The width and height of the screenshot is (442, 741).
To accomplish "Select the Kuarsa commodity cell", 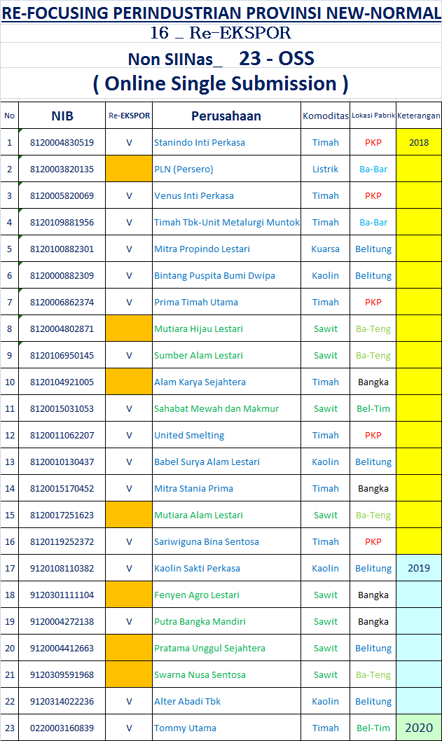I will coord(325,249).
